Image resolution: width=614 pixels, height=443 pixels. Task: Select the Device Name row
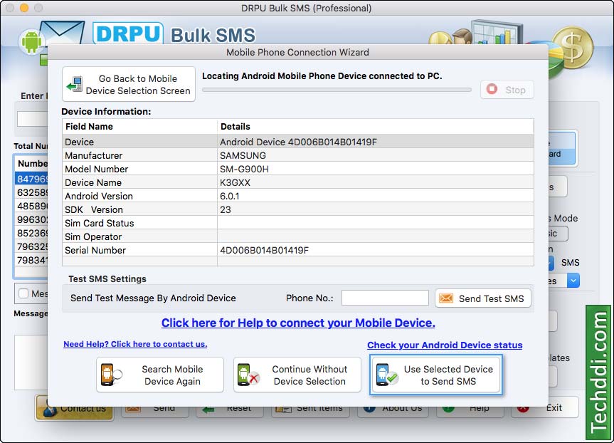click(x=298, y=182)
